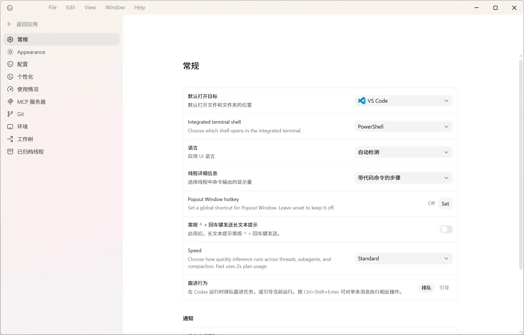Select 引导 follow-up behavior option
This screenshot has width=524, height=335.
tap(444, 288)
